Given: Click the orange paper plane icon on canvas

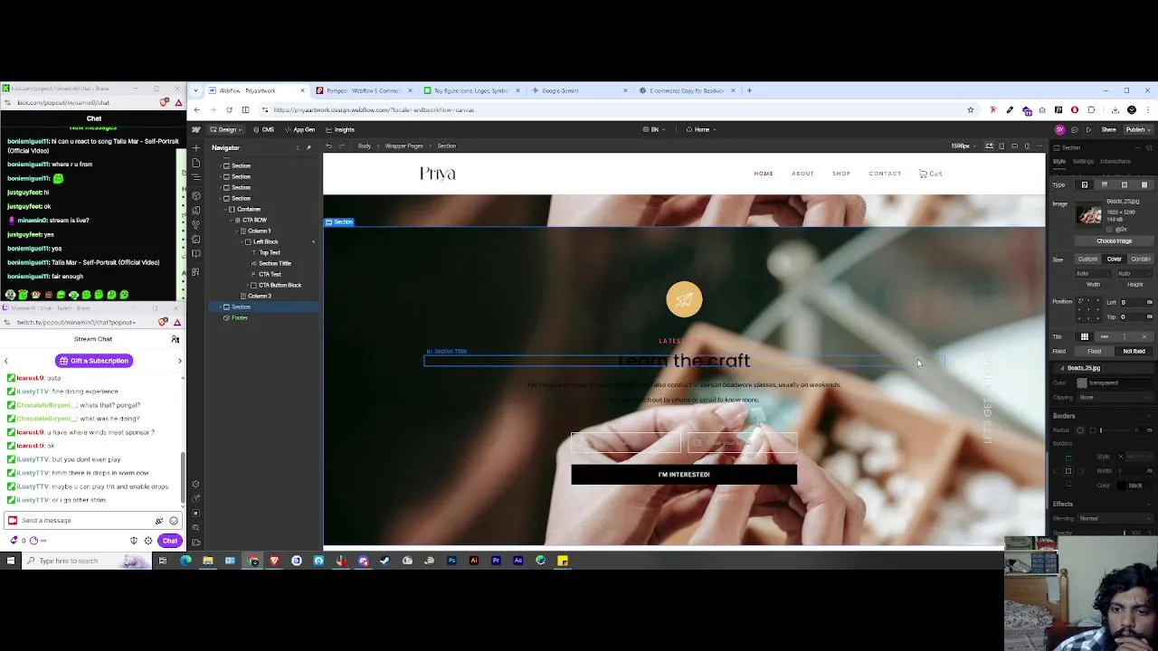Looking at the screenshot, I should pos(684,299).
